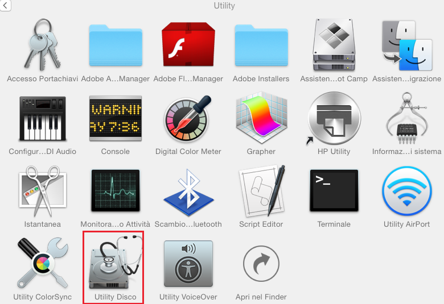Screen dimensions: 444x304
Task: Open Assistente Migrazione Finder faces icon
Action: coord(407,45)
